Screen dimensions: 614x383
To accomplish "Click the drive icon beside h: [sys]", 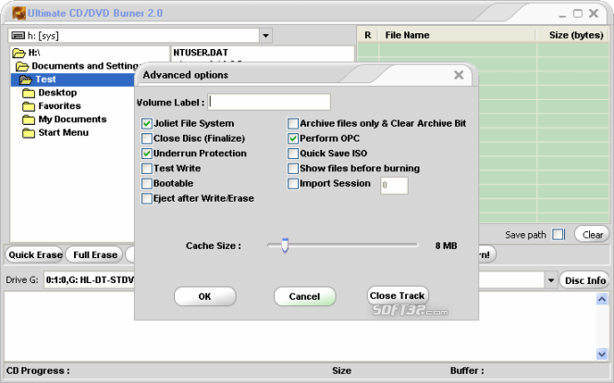I will point(18,36).
